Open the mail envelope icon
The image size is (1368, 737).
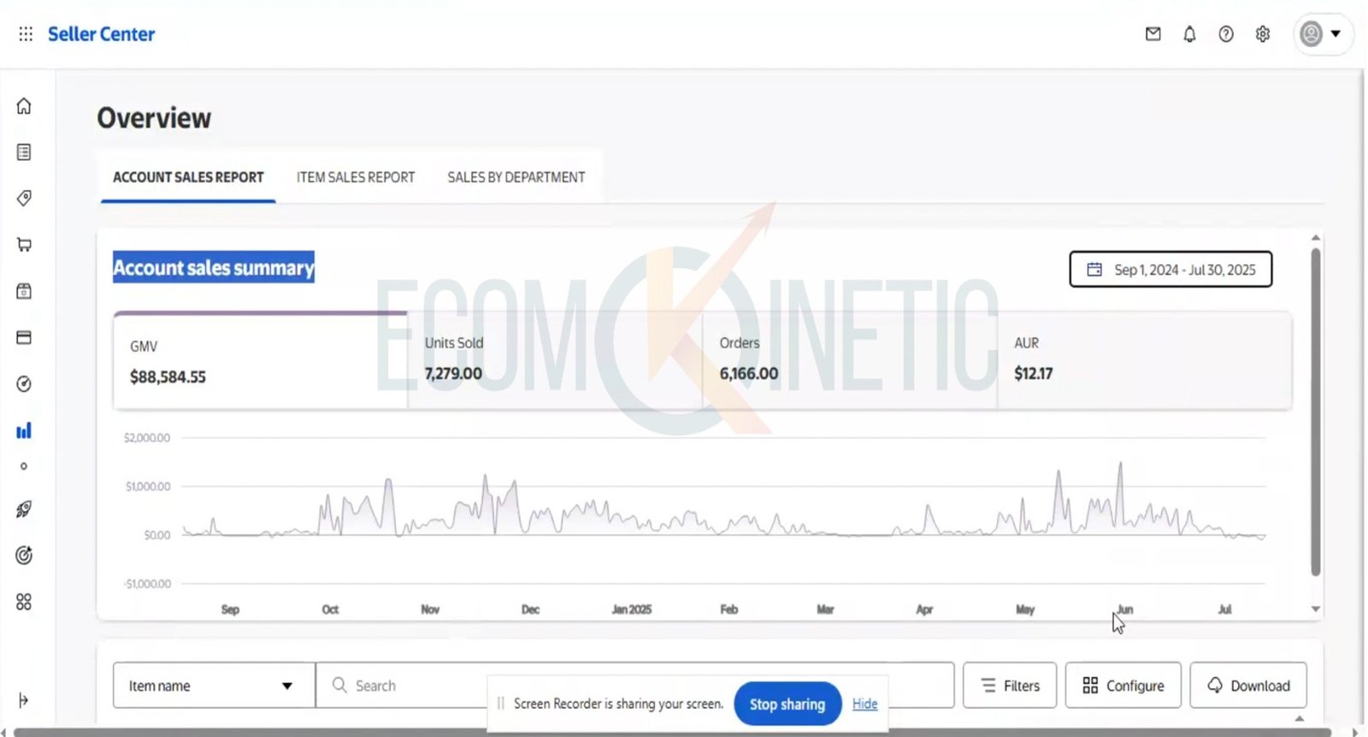pos(1153,34)
